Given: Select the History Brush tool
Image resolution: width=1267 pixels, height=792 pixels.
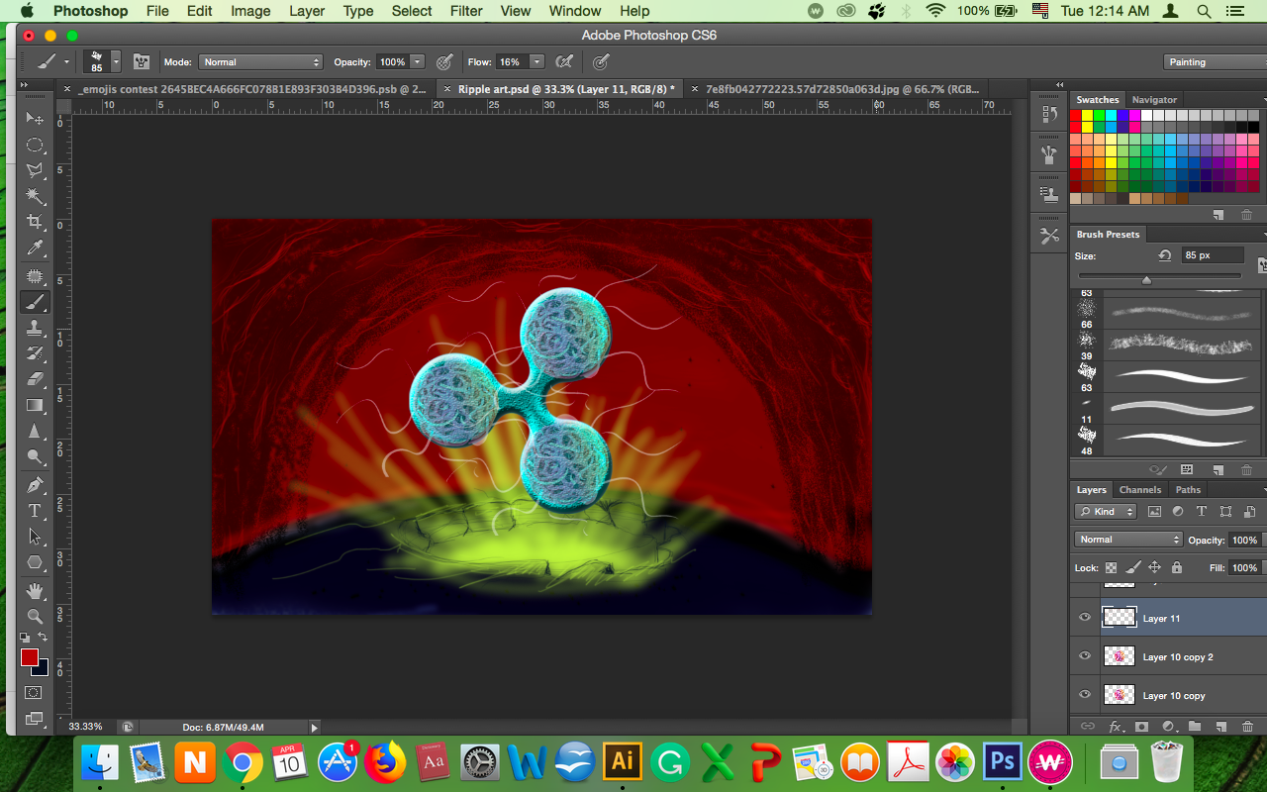Looking at the screenshot, I should (x=35, y=353).
